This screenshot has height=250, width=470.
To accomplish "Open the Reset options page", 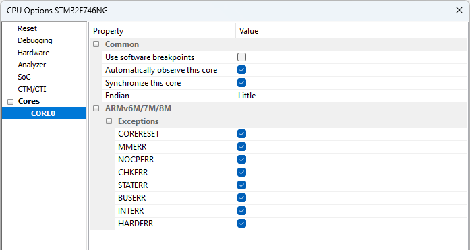I will [27, 28].
